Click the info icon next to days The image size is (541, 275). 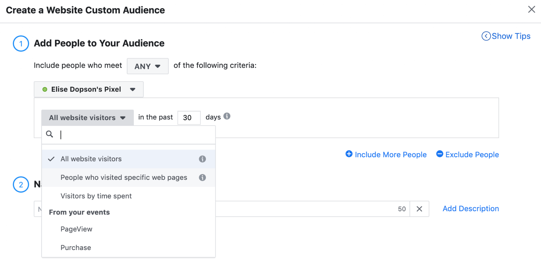[227, 116]
